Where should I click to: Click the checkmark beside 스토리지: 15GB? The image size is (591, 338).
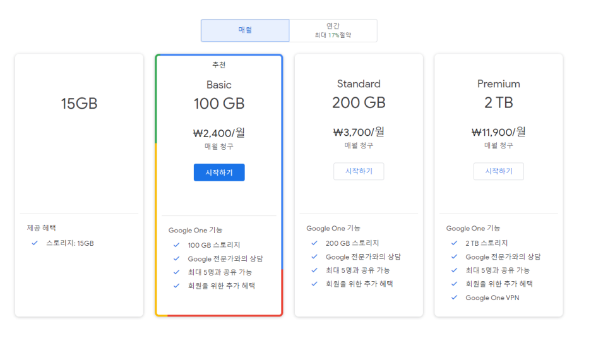pos(35,243)
